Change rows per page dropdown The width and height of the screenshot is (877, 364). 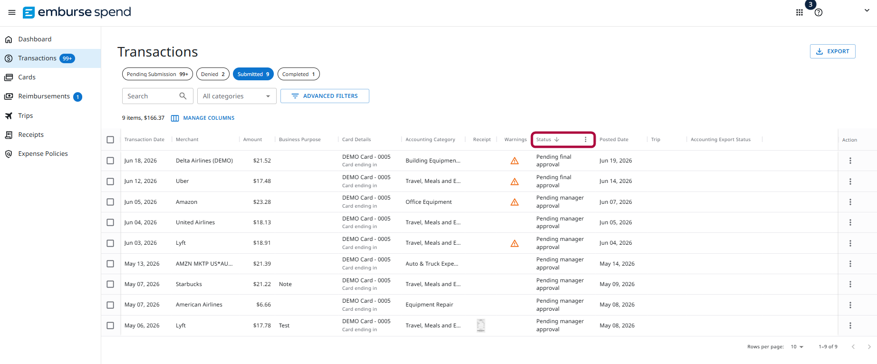point(797,347)
